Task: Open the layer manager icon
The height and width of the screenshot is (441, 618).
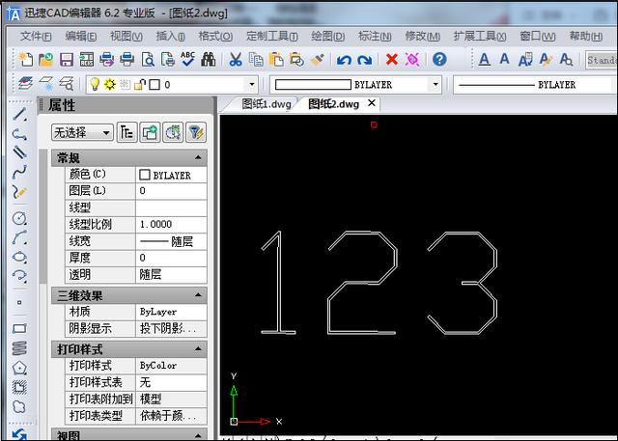Action: coord(26,84)
